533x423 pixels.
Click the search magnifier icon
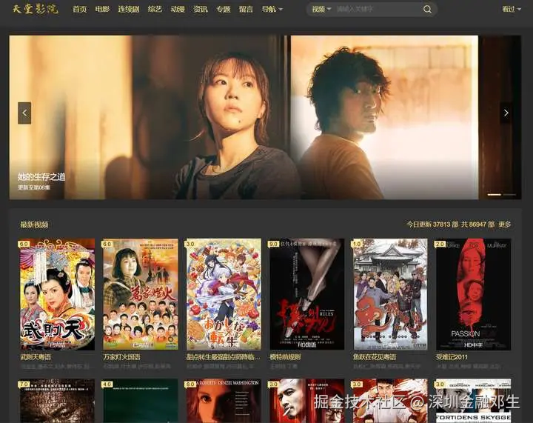(427, 9)
